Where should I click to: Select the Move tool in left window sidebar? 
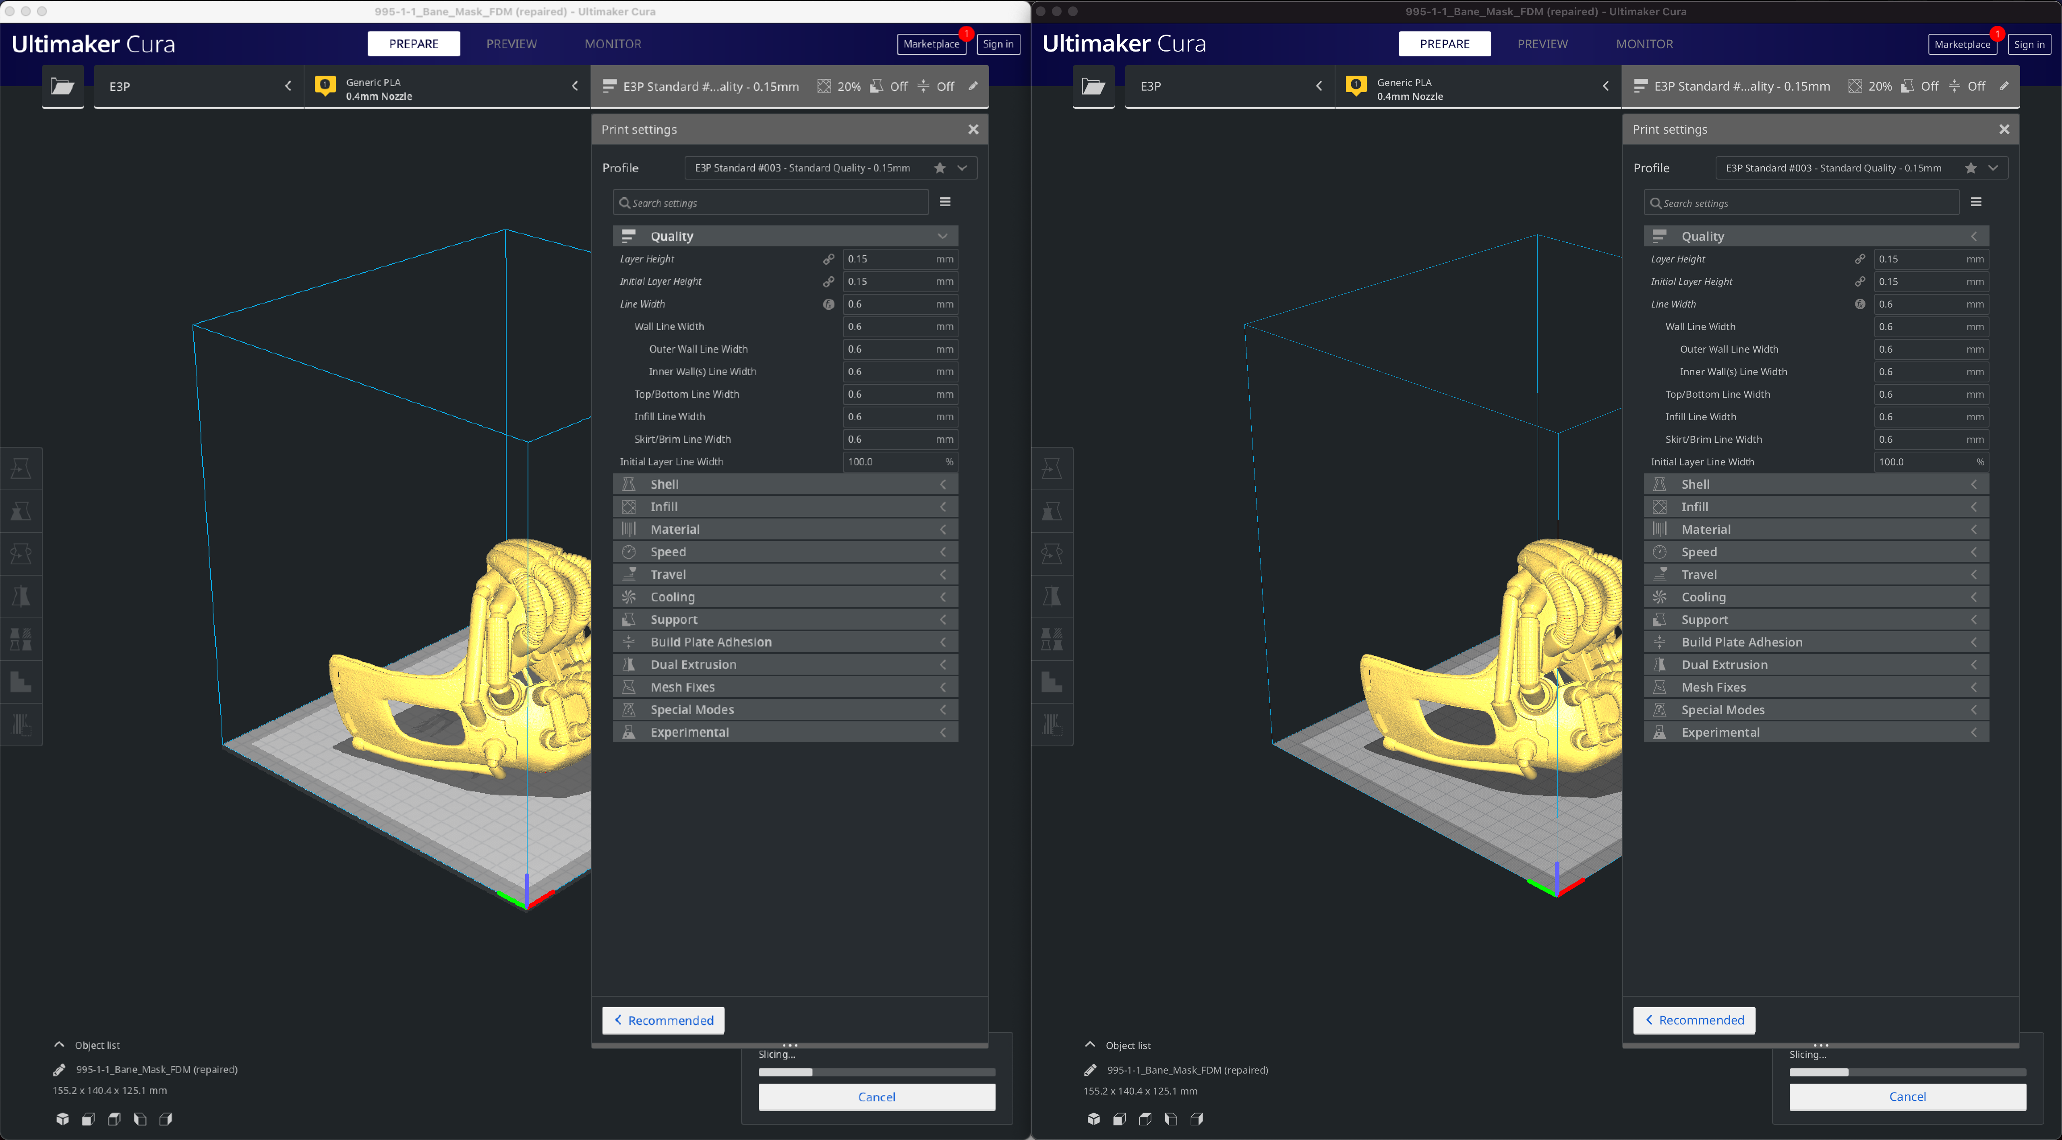click(x=21, y=469)
